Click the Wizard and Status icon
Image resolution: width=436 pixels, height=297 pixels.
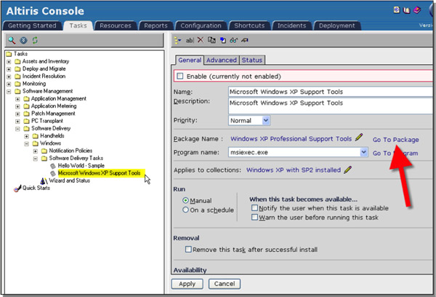tap(44, 181)
